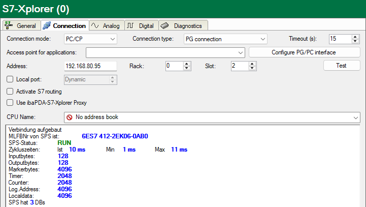366x207 pixels.
Task: Click Configure PG/PC interface button
Action: (x=305, y=52)
